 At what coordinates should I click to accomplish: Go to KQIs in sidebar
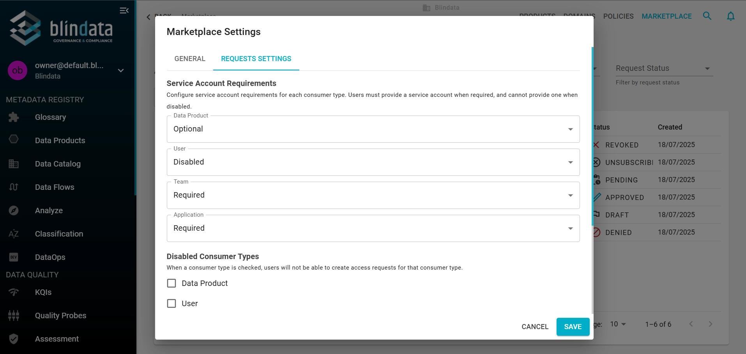click(43, 292)
